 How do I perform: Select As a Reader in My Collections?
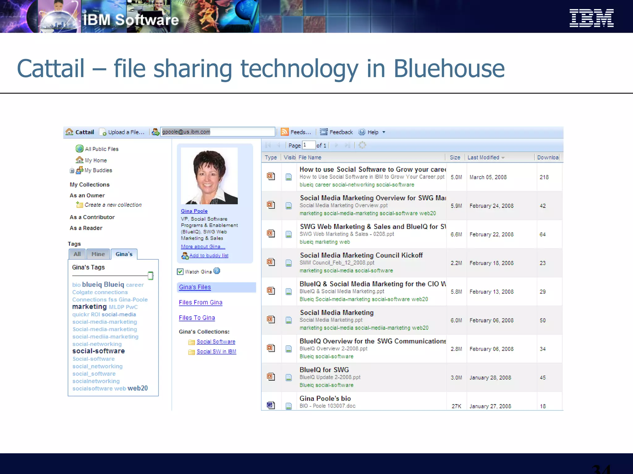coord(86,228)
